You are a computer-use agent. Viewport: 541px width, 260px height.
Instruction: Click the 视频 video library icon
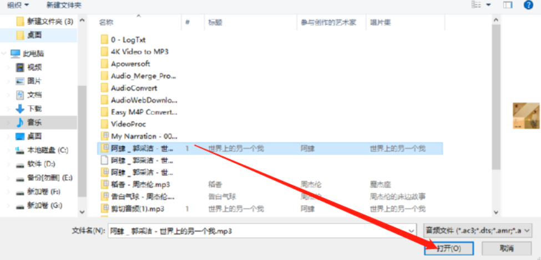tap(21, 67)
